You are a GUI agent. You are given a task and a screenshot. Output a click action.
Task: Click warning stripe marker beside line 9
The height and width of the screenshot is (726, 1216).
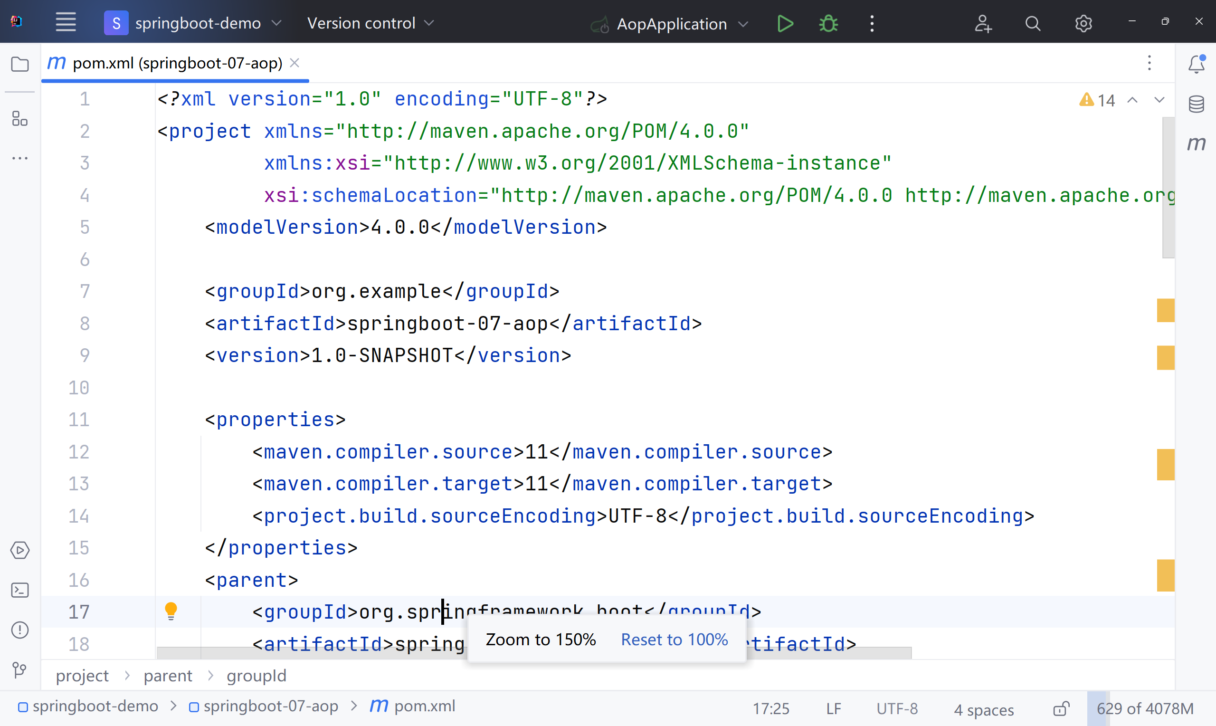(x=1165, y=357)
